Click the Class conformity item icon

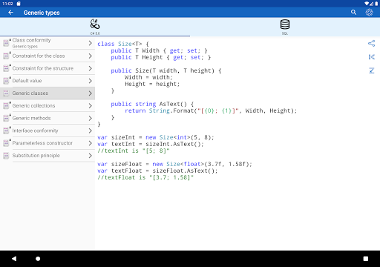(7, 43)
